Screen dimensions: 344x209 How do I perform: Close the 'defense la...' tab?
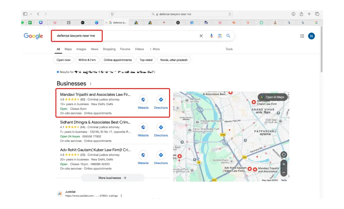106,22
